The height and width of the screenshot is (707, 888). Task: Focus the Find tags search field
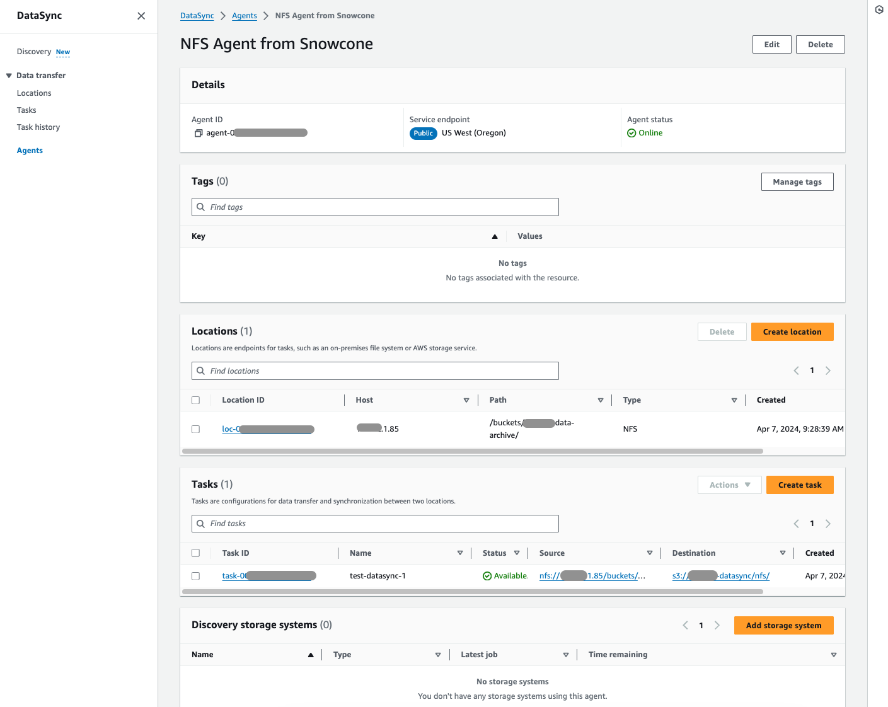tap(375, 207)
